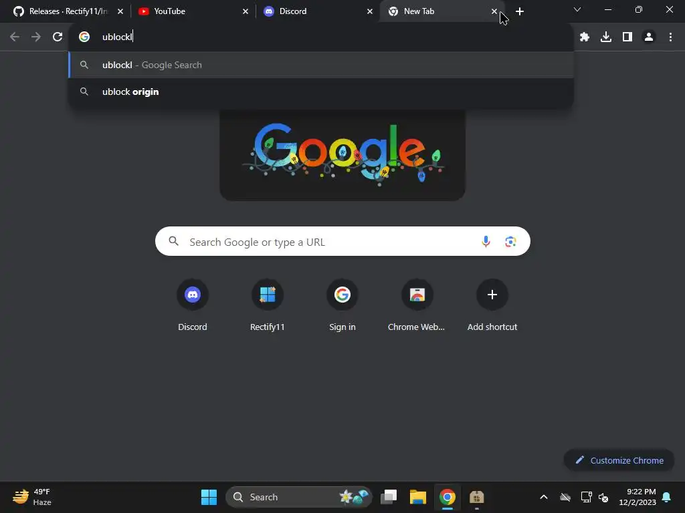Open the Windows Start menu
The height and width of the screenshot is (513, 685).
click(209, 497)
